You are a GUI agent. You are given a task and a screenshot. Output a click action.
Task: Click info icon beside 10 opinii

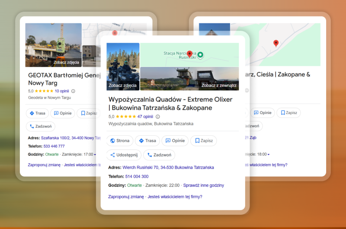coord(73,91)
